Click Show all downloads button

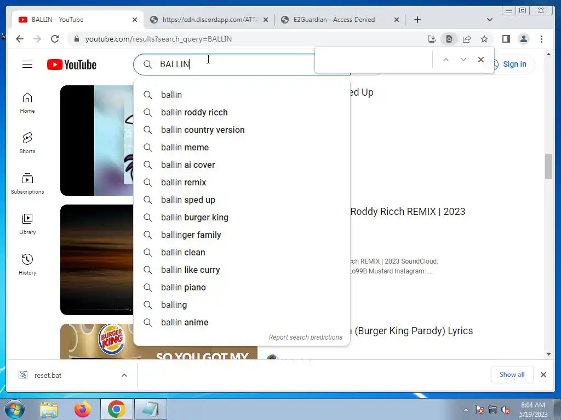[x=512, y=374]
